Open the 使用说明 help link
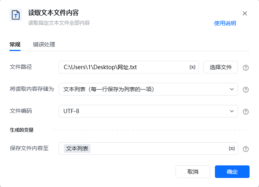 click(225, 23)
